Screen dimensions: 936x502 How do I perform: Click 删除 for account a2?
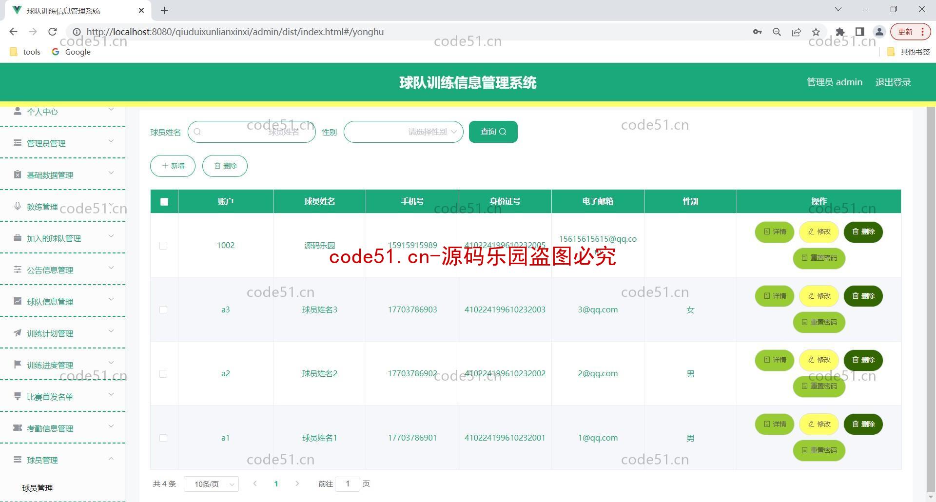pyautogui.click(x=863, y=360)
